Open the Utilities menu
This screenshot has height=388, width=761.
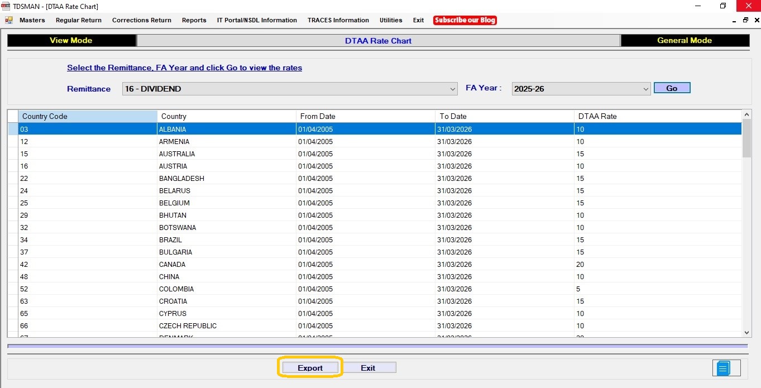pos(391,20)
